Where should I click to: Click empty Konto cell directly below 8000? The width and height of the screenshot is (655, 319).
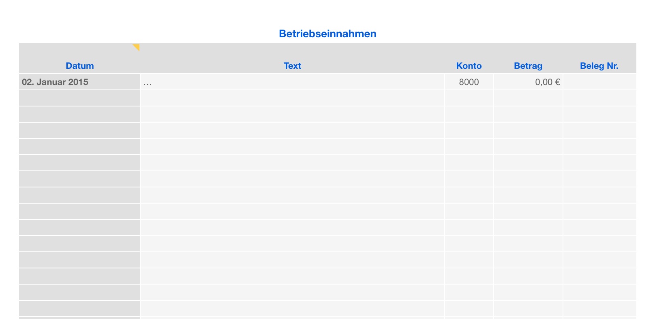pyautogui.click(x=469, y=98)
